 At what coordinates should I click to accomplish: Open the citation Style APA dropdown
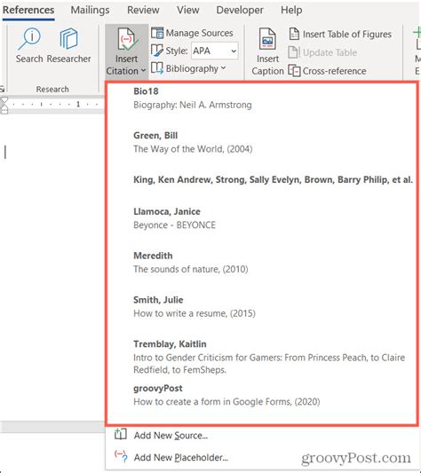[x=214, y=51]
